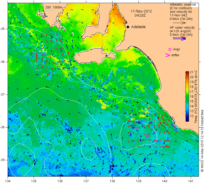
Task: Click the '0.5m/s (1kt 24h)' altimetric scale text
Action: pyautogui.click(x=181, y=19)
